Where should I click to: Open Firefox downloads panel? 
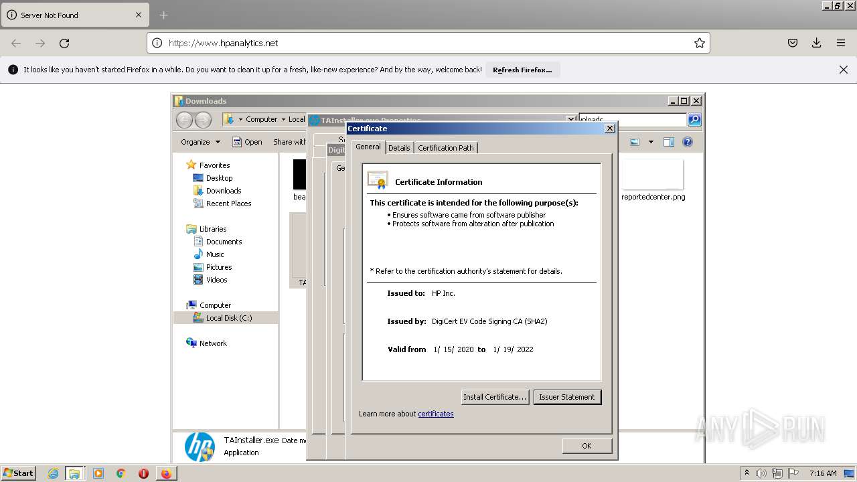817,43
